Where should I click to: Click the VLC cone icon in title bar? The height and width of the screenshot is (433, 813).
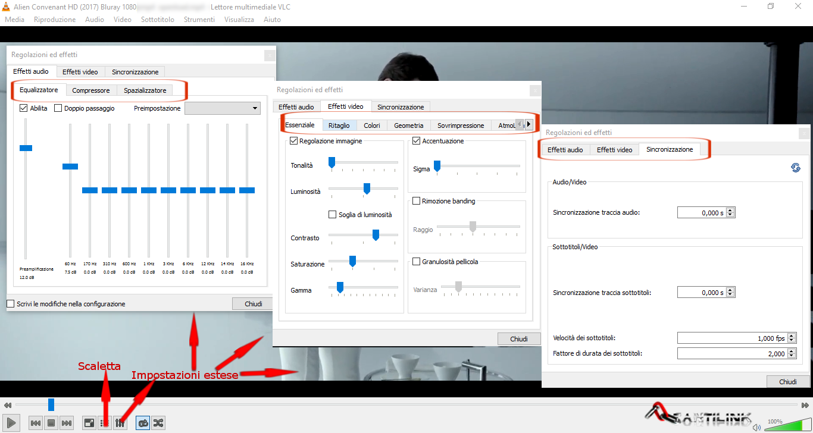click(5, 6)
